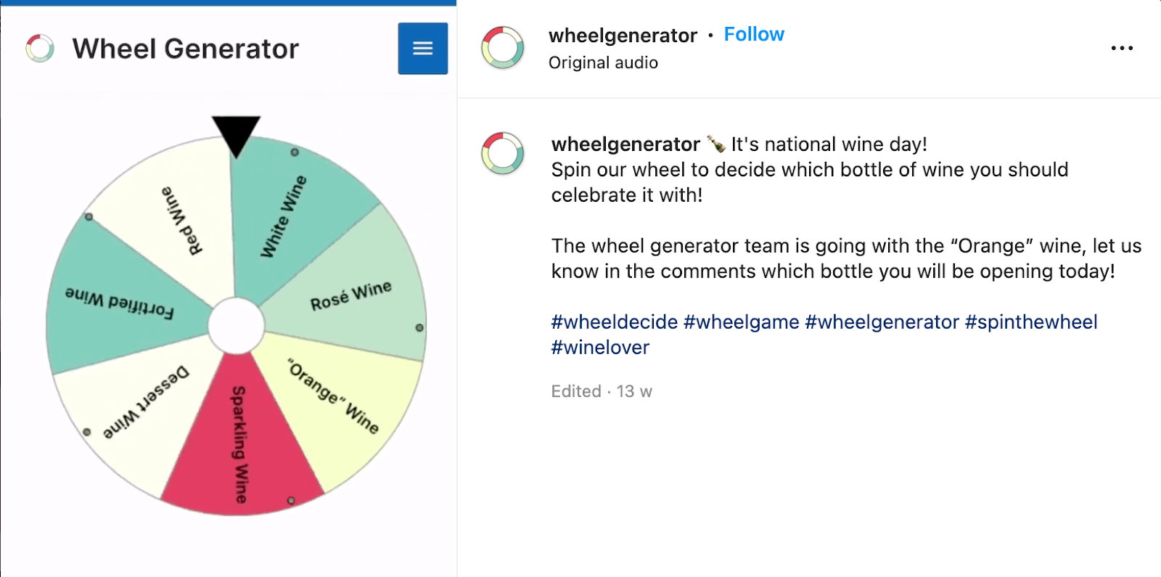Click the white center hub of wheel

coord(236,326)
